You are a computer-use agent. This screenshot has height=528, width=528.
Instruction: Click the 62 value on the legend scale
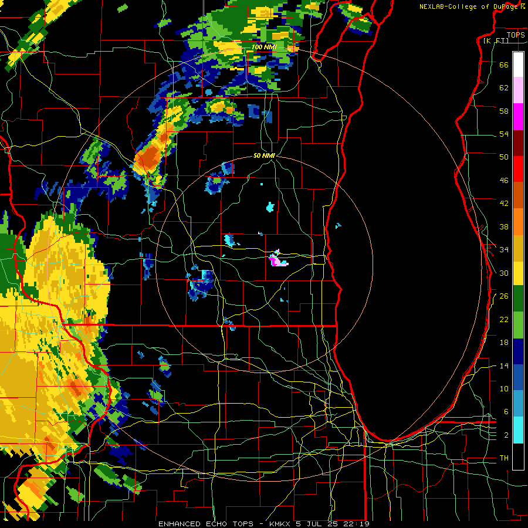point(504,88)
